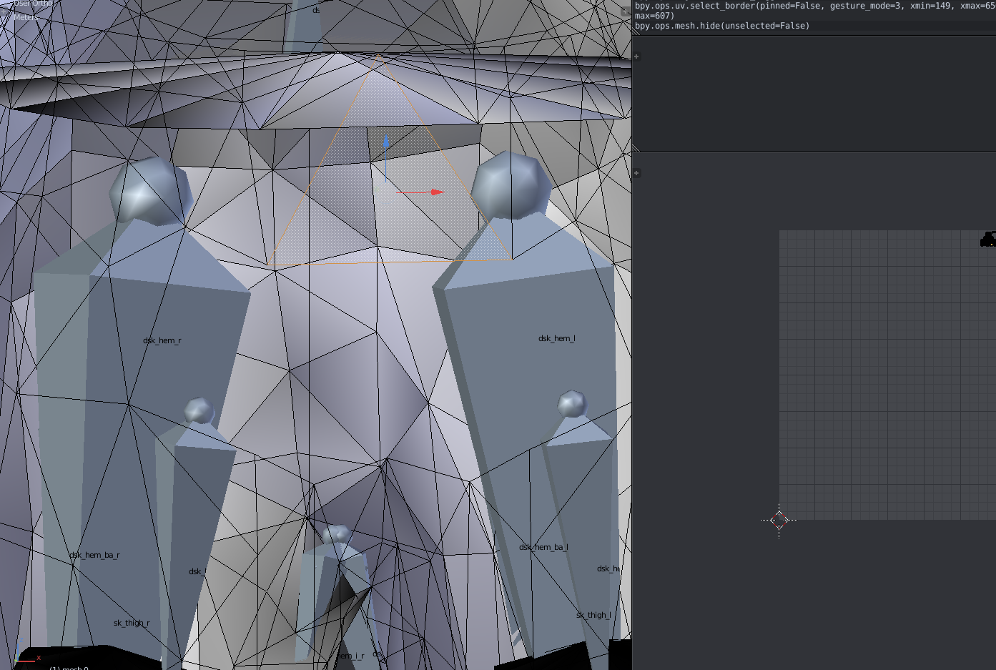Viewport: 996px width, 670px height.
Task: Pick the dsk_hem_ba_r bone
Action: (x=94, y=555)
